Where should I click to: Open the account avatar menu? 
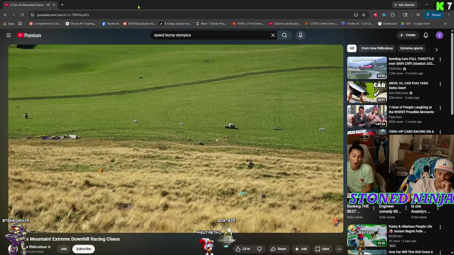click(439, 35)
